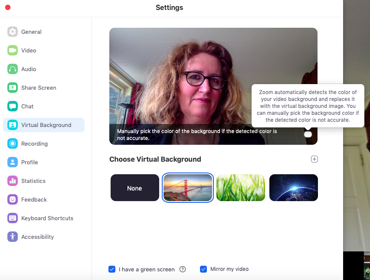Click the Video camera icon
370x280 pixels.
13,50
